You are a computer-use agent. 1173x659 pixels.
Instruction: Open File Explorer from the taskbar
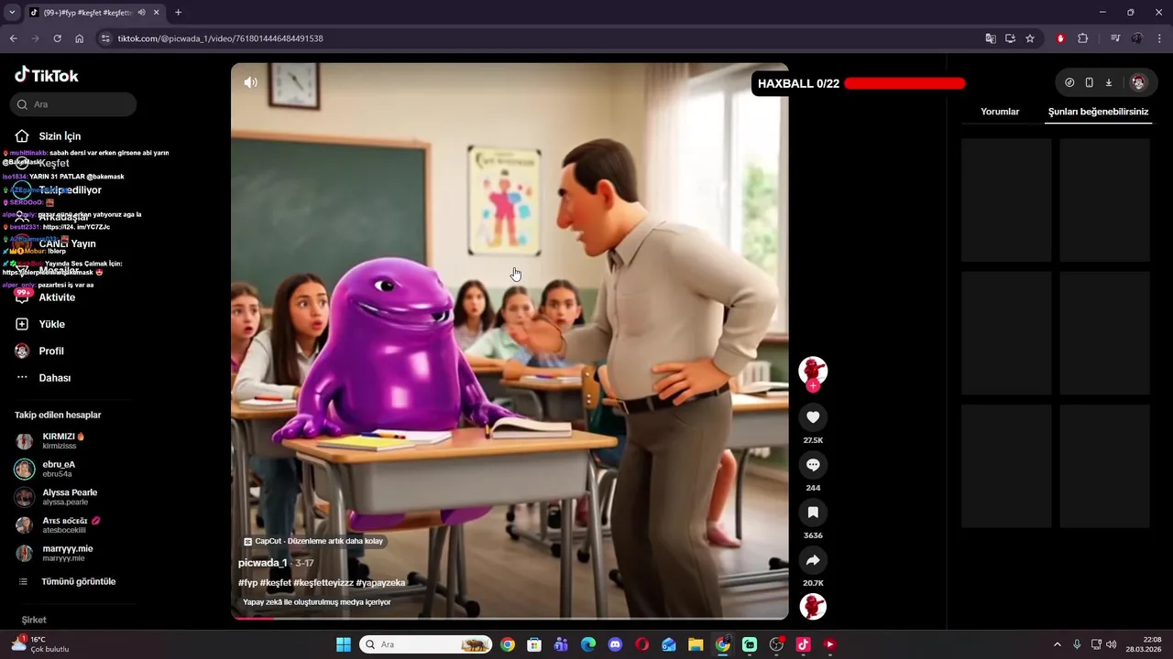(x=696, y=644)
